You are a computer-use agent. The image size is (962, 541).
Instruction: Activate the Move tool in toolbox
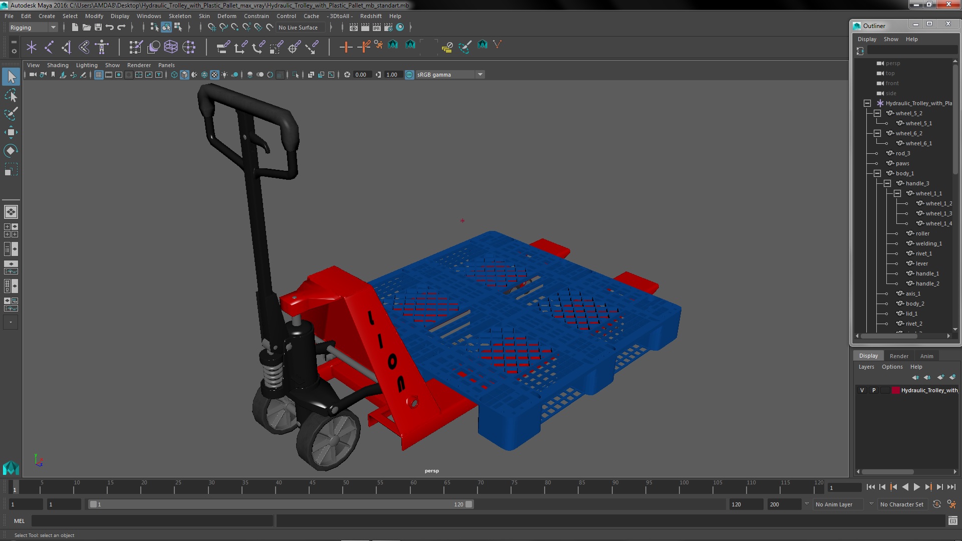coord(11,132)
